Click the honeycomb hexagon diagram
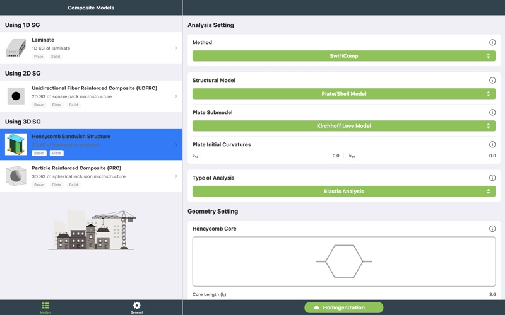 (x=344, y=261)
